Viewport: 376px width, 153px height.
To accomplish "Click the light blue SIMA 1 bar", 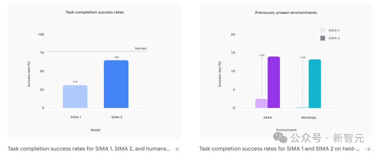I will (75, 97).
